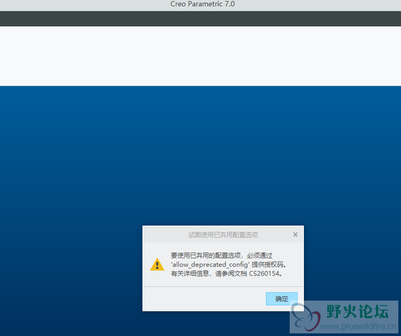Click the 试图使用已弃用配置选项 dialog title

(x=223, y=235)
